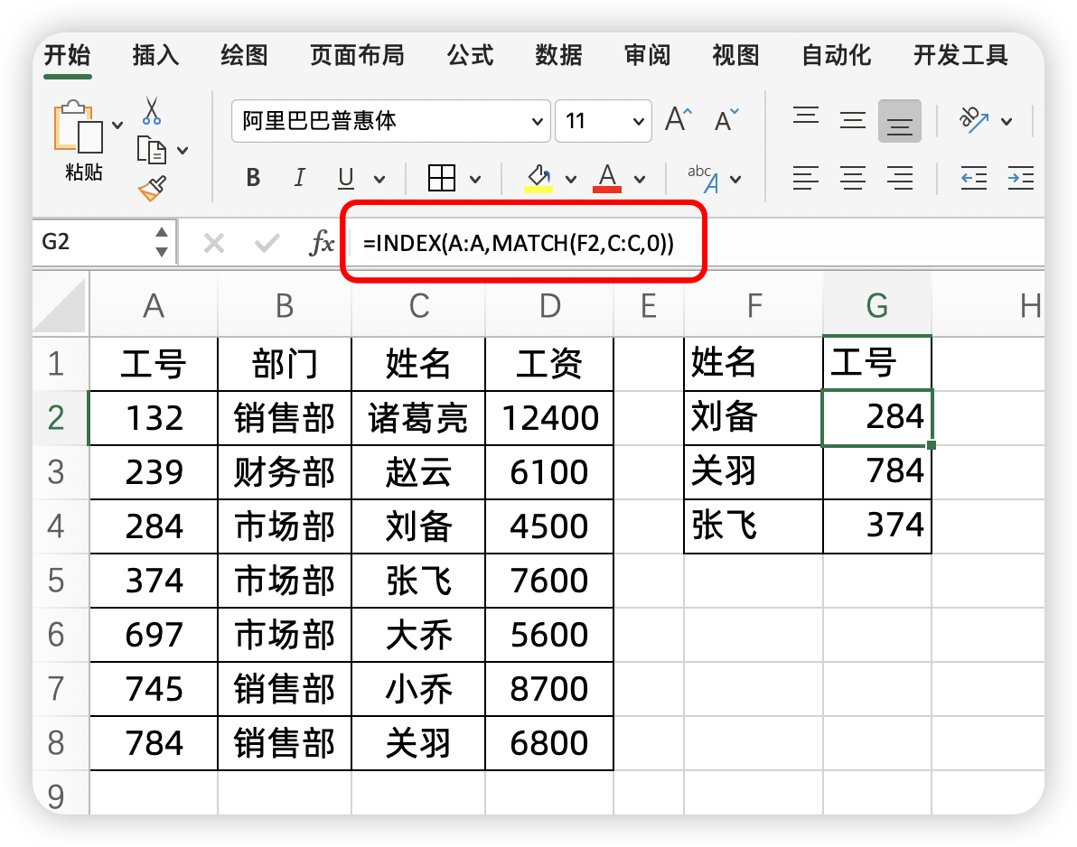Select cell containing 诸葛亮
This screenshot has width=1077, height=847.
(x=418, y=418)
